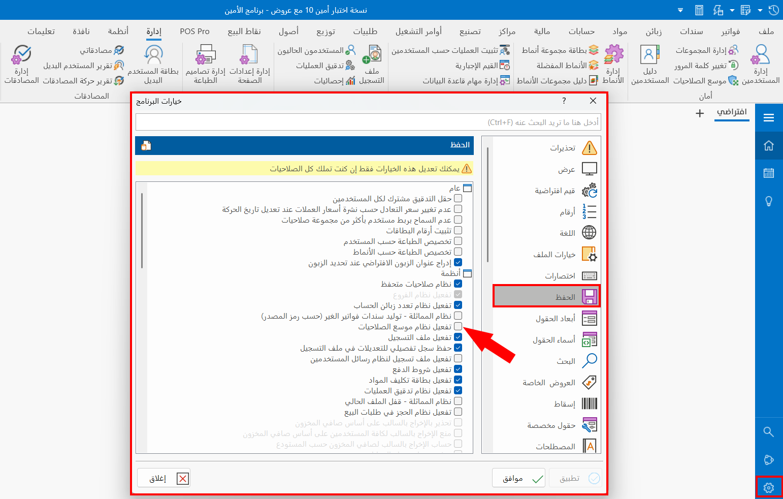Enable the تفعيل شروط الدفع option
783x499 pixels.
(459, 369)
